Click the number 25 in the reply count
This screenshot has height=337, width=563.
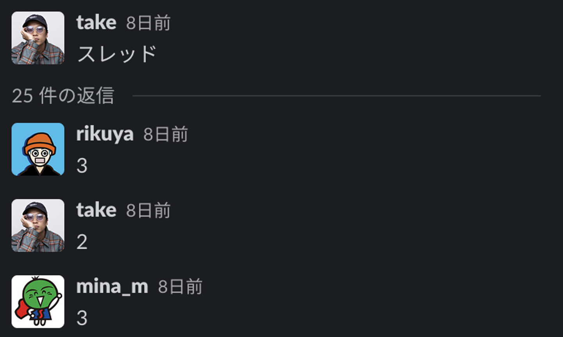(x=22, y=96)
